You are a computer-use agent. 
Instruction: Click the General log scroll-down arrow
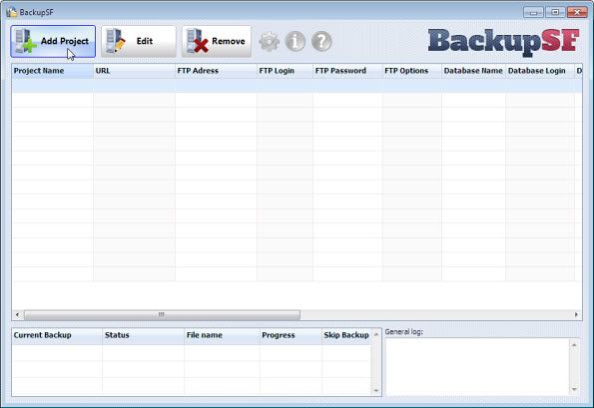[574, 389]
